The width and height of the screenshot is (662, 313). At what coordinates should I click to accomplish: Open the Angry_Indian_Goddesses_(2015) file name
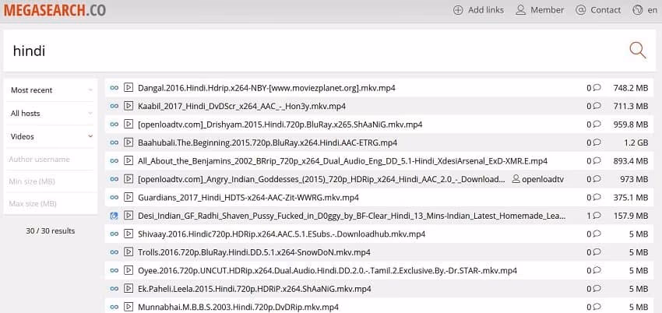point(322,179)
